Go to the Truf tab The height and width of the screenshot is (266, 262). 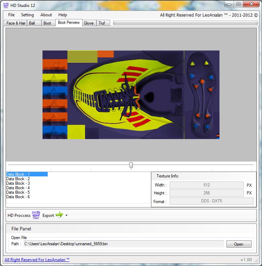102,23
